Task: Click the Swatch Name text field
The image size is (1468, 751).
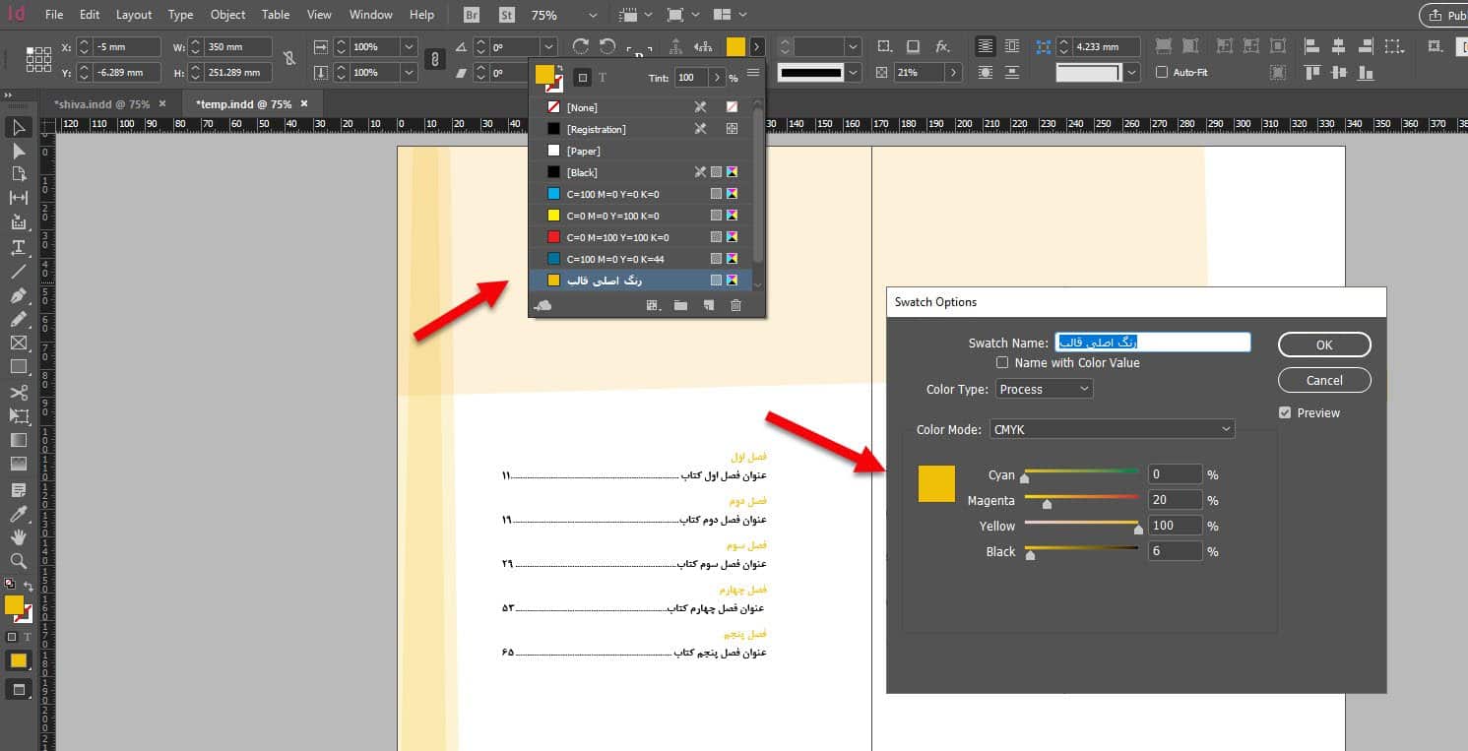Action: pyautogui.click(x=1152, y=343)
